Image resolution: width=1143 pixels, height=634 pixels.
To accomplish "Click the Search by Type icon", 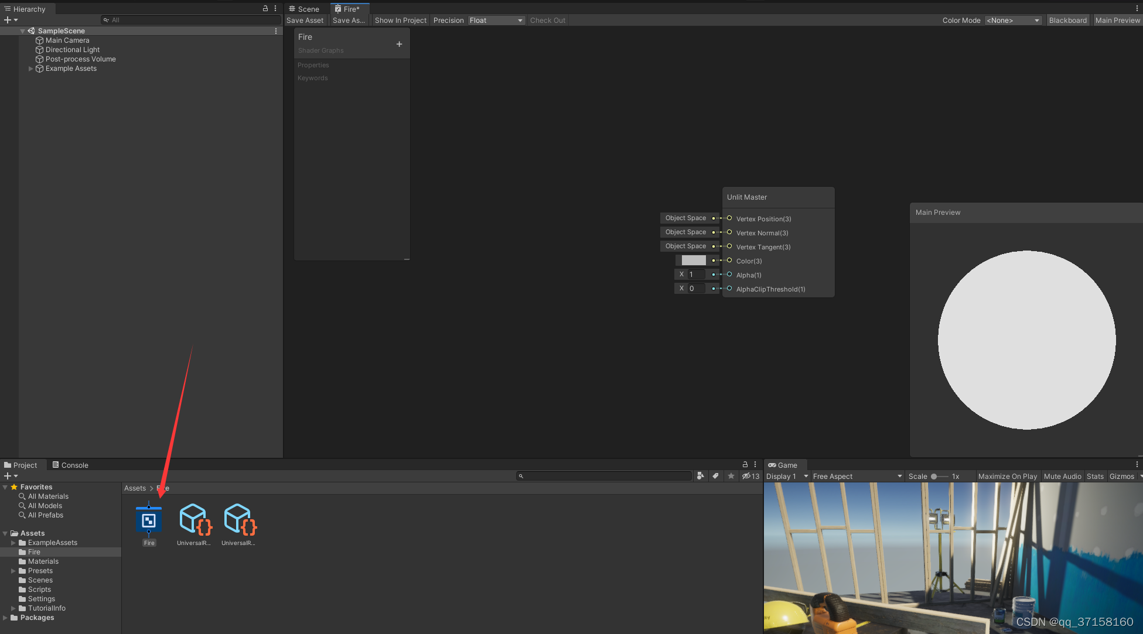I will (x=700, y=476).
